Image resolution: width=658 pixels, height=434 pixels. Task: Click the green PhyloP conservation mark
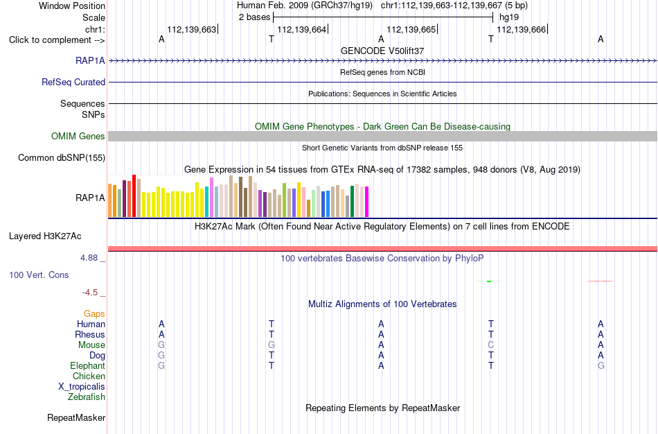[489, 281]
